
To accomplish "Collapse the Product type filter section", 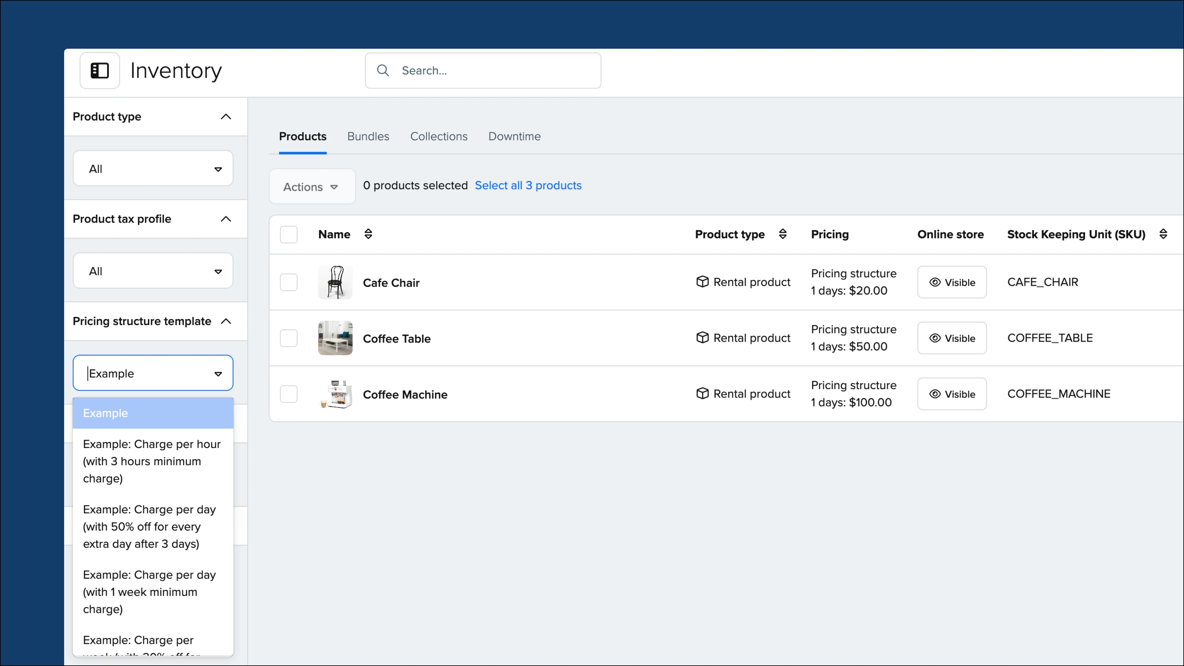I will point(226,117).
